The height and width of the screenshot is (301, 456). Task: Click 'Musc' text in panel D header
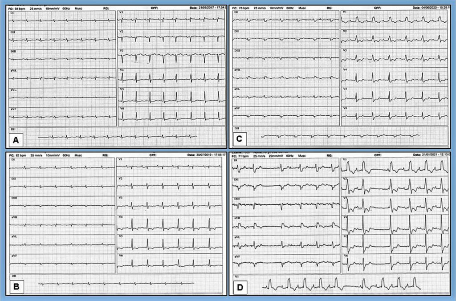coord(302,156)
